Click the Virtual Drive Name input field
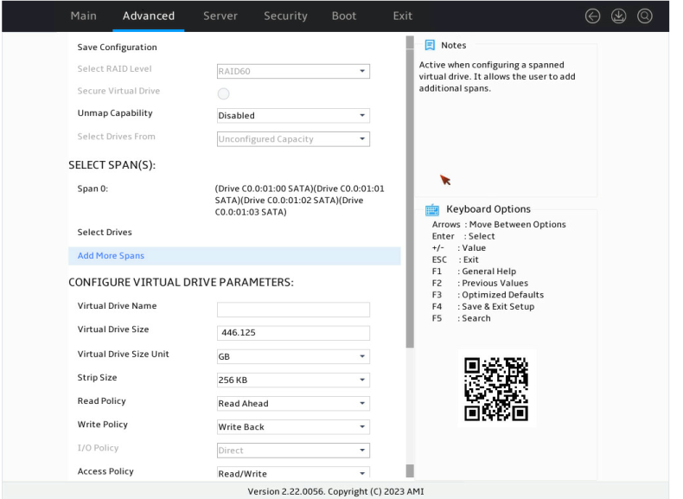The height and width of the screenshot is (499, 683). (x=293, y=310)
